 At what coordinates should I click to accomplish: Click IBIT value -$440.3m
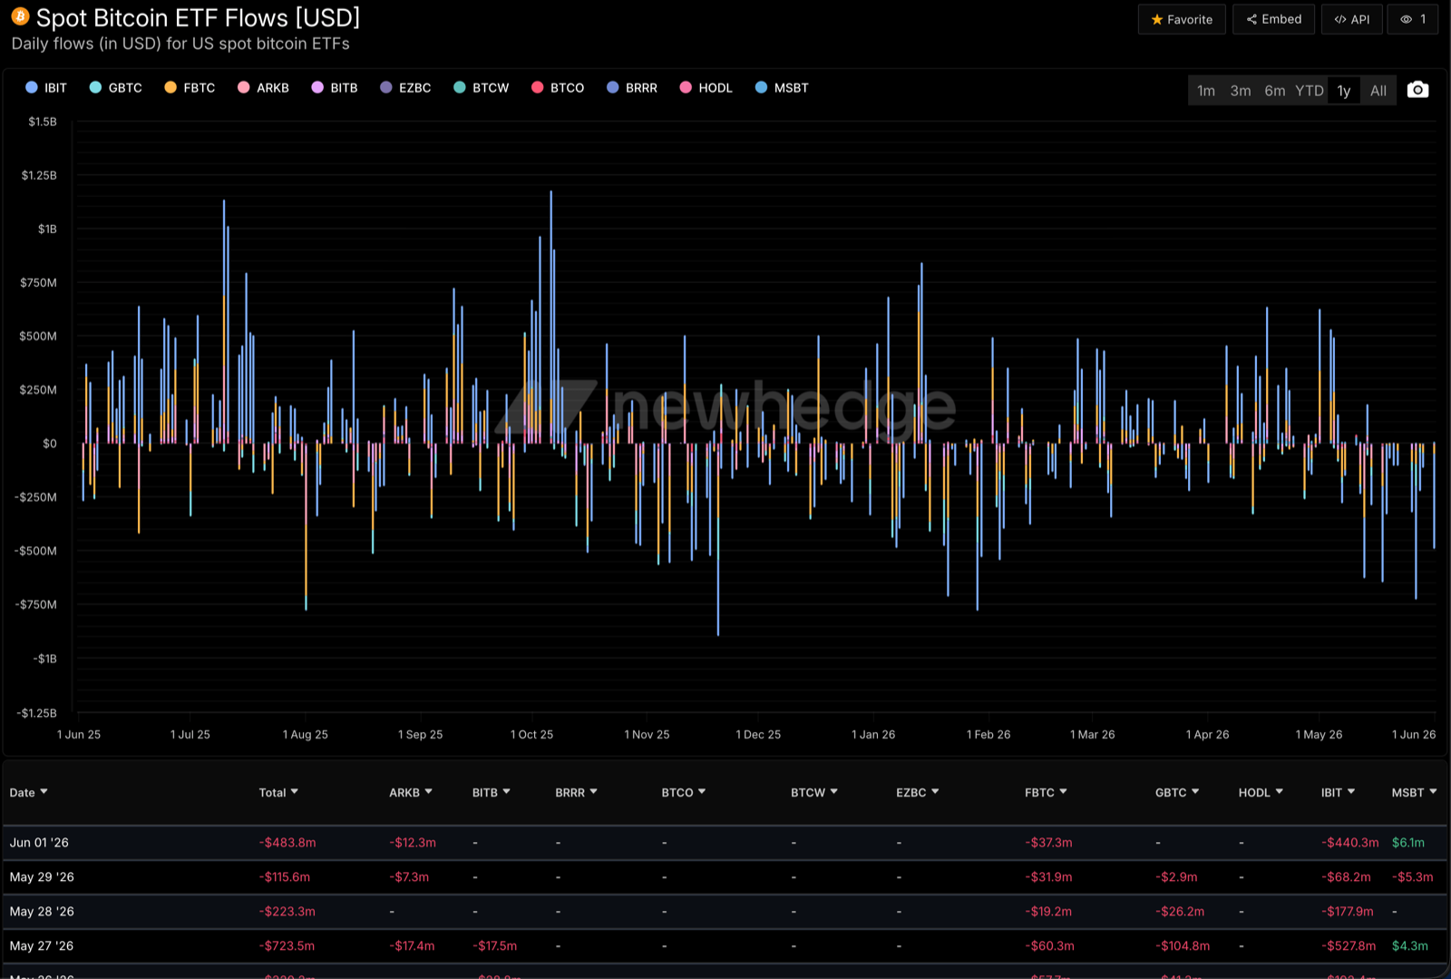[1350, 843]
